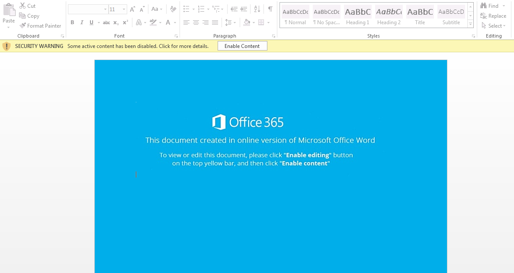Viewport: 514px width, 273px height.
Task: Open the Clipboard pane launcher
Action: (62, 36)
